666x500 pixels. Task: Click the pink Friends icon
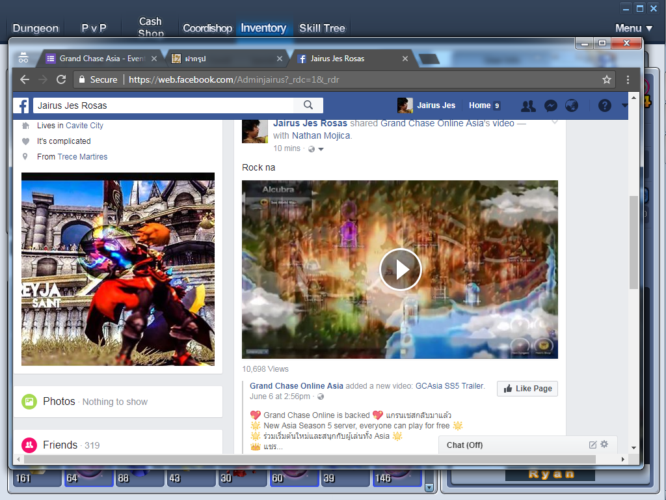coord(29,445)
